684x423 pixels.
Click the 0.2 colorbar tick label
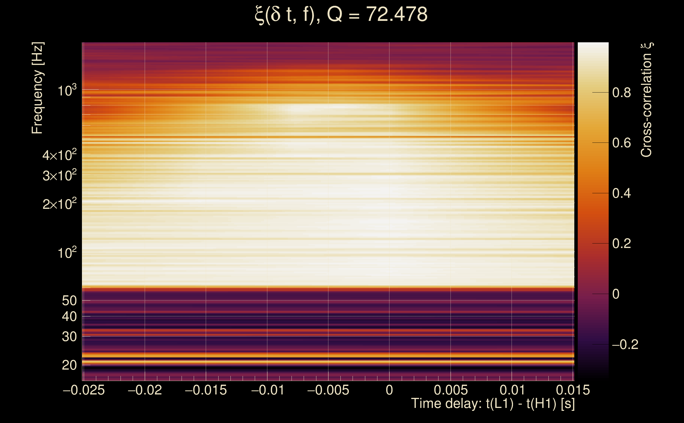621,243
